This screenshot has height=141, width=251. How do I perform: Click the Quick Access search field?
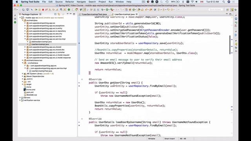[x=215, y=9]
